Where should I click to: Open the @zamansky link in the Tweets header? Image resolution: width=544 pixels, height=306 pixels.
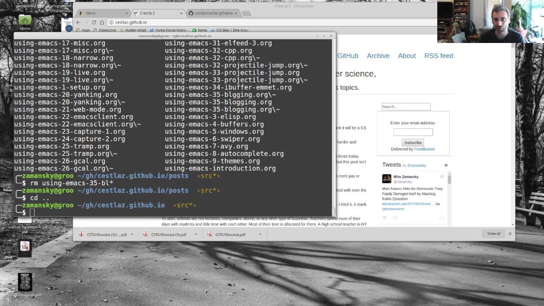[416, 165]
